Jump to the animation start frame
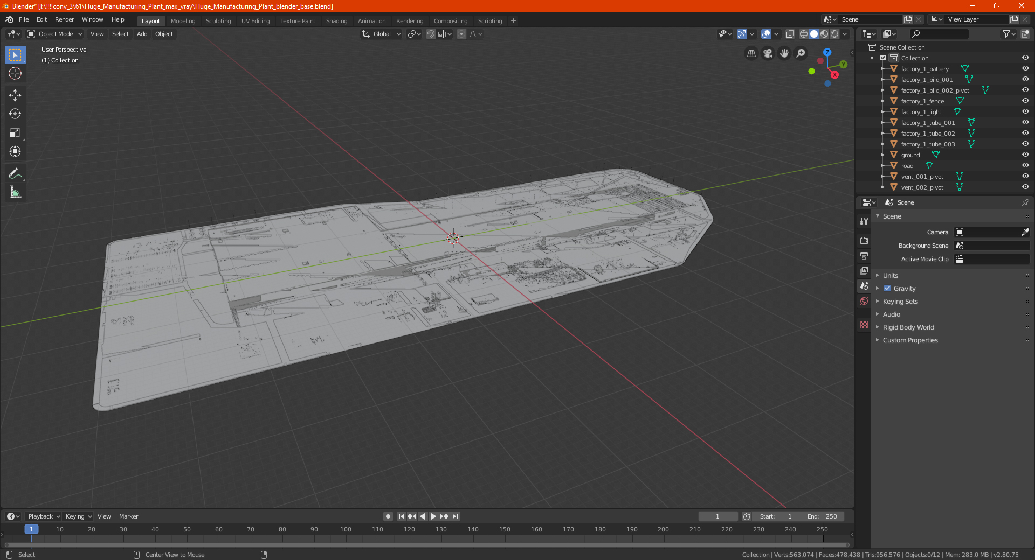The height and width of the screenshot is (560, 1035). pos(401,516)
